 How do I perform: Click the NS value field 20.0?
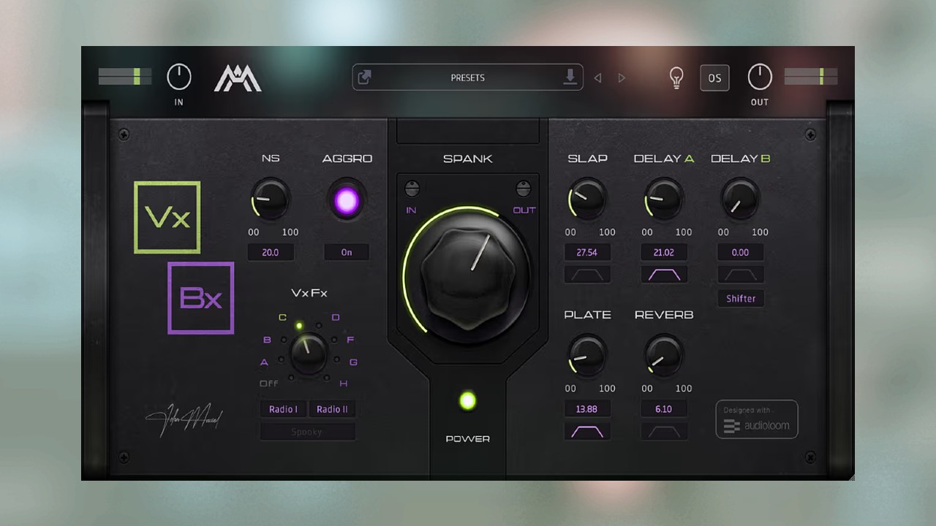pyautogui.click(x=271, y=252)
